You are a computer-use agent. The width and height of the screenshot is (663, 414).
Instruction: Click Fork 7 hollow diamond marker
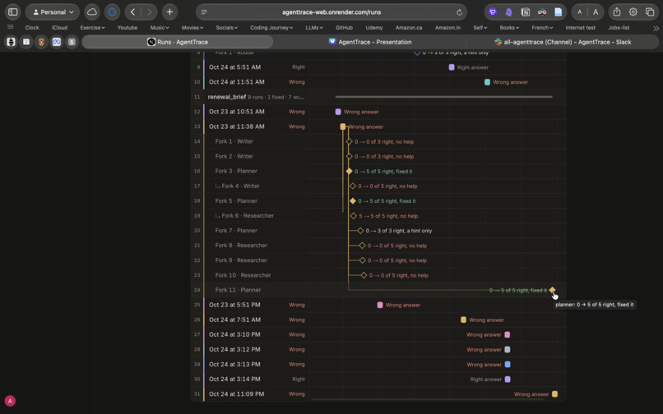coord(360,230)
